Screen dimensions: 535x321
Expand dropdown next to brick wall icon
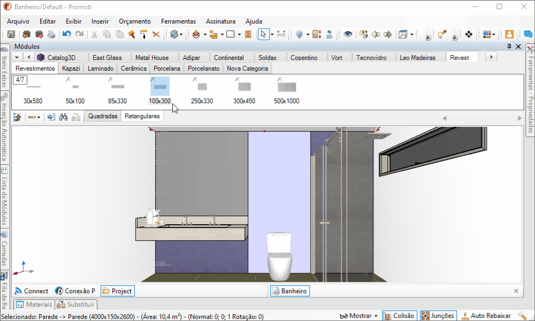pyautogui.click(x=222, y=34)
